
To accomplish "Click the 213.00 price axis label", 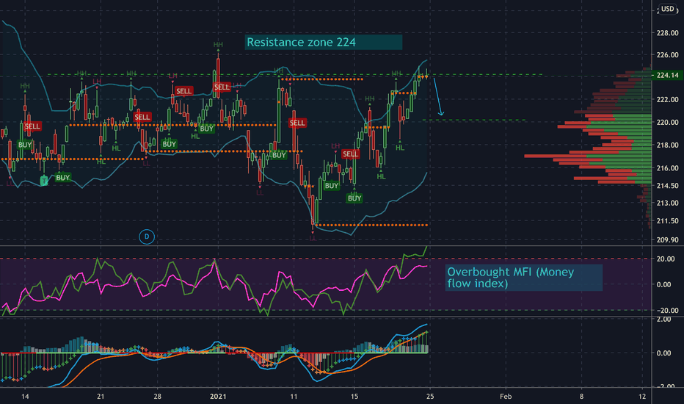I will [667, 203].
